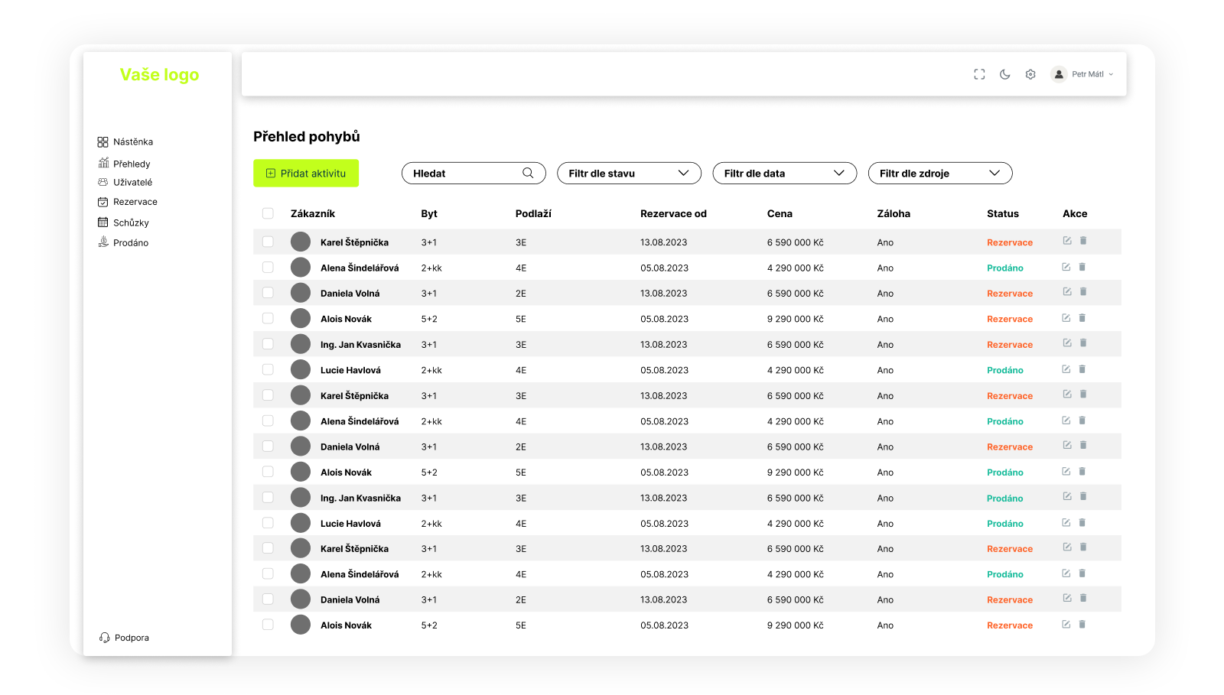Edit the first Karel Štěpnička row

point(1067,241)
